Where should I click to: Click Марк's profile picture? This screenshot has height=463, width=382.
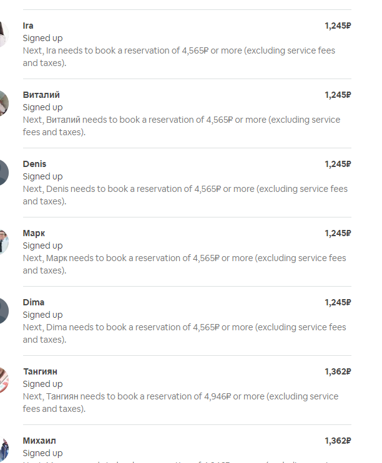pyautogui.click(x=3, y=242)
